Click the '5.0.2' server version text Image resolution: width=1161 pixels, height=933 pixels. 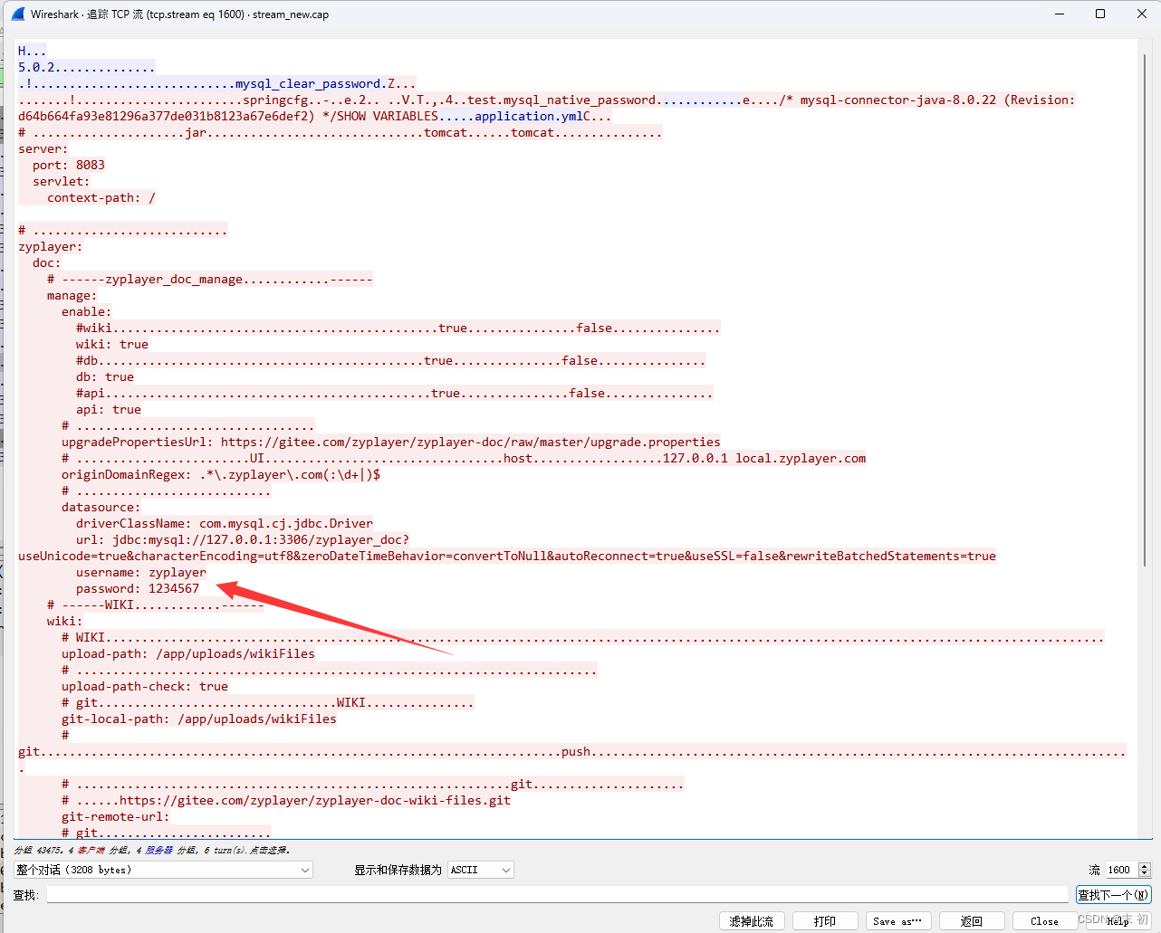[x=36, y=67]
